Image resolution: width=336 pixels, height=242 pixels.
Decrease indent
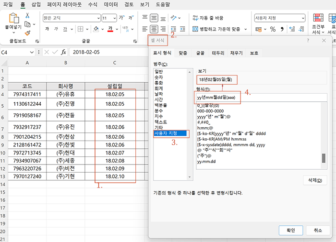[x=173, y=29]
